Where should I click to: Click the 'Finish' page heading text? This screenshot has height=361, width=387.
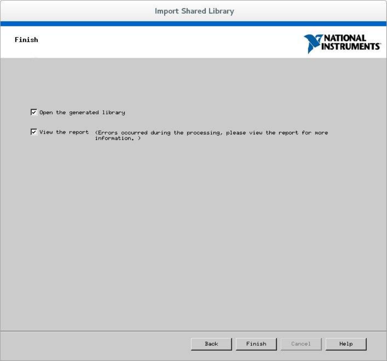click(x=26, y=40)
